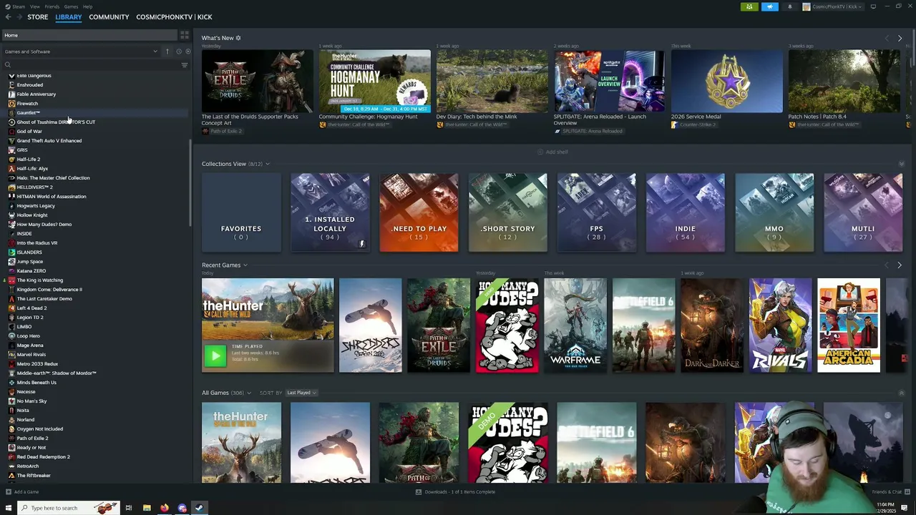Open Warframe in Recent Games
The height and width of the screenshot is (515, 916).
click(x=575, y=325)
